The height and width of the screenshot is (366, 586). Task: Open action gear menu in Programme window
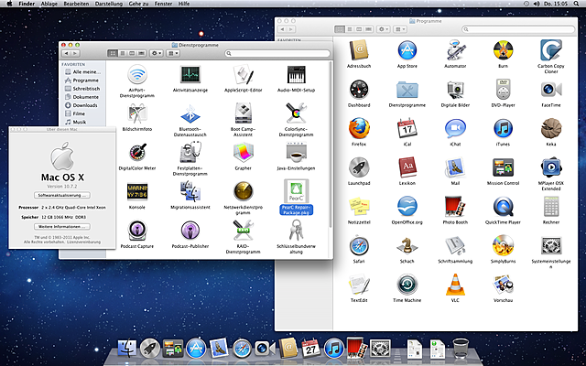(384, 29)
